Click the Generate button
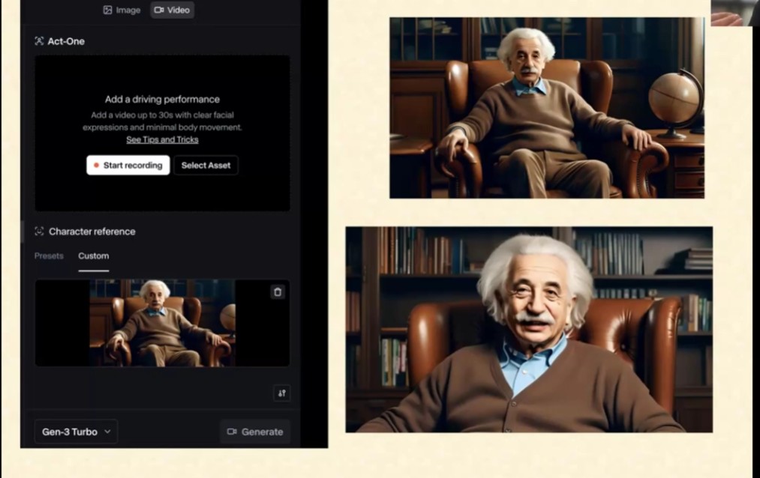Screen dimensions: 760x478 [255, 432]
